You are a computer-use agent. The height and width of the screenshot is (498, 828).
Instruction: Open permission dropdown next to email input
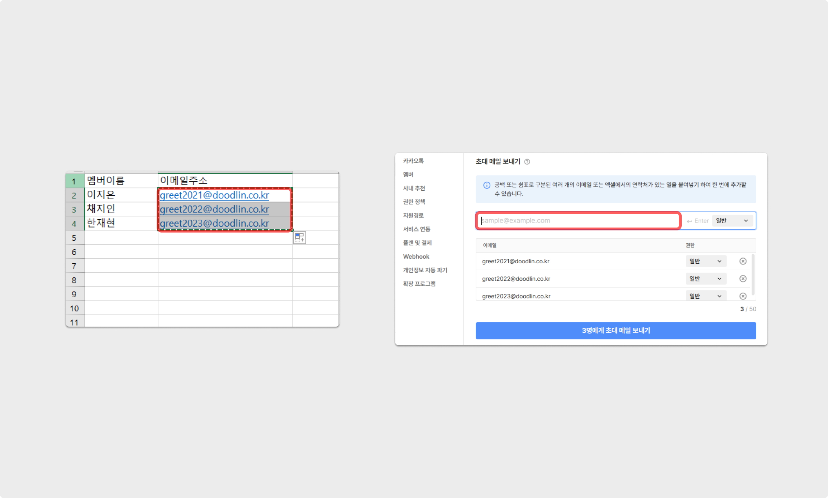732,221
